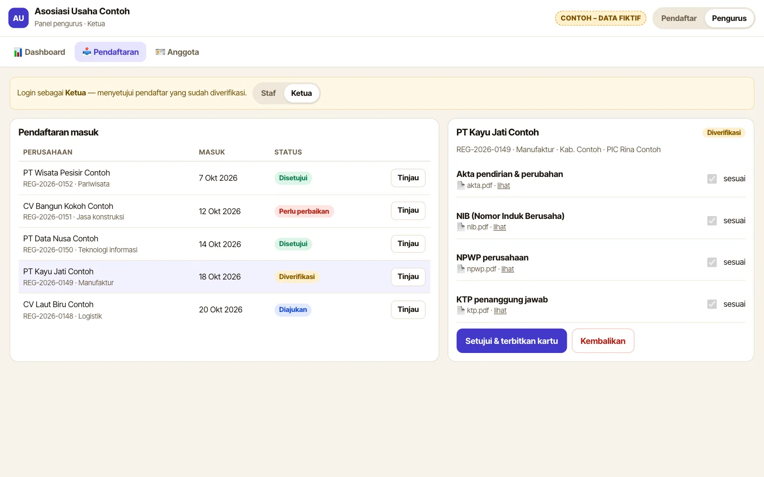Toggle the NIB sesuai checkbox
764x477 pixels.
click(712, 221)
